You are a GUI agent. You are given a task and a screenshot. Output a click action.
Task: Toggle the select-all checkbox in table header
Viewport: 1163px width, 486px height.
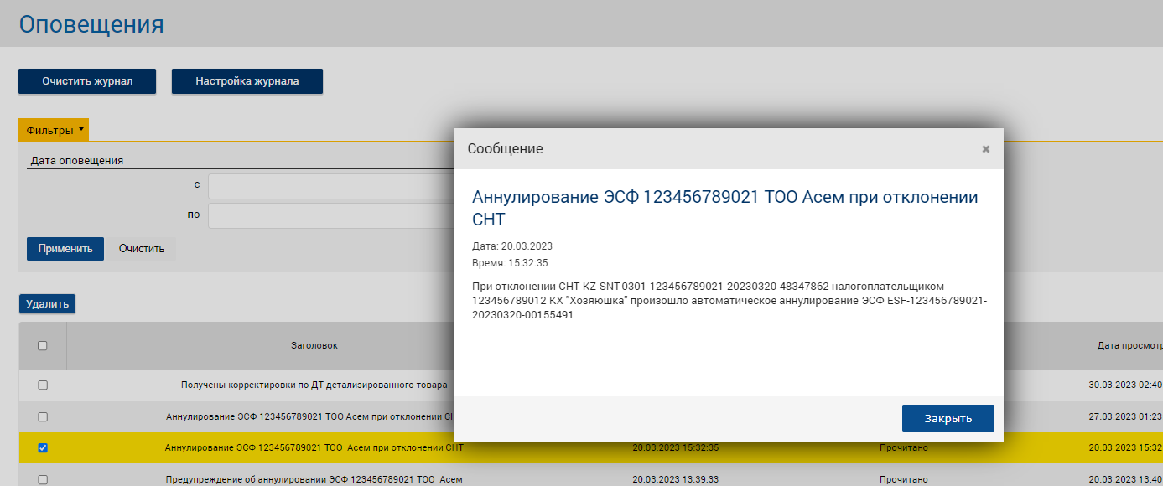tap(43, 345)
